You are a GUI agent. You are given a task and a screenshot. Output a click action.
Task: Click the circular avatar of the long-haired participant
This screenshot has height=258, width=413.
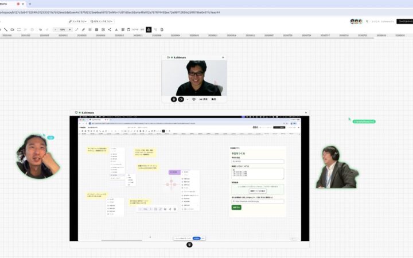[38, 157]
